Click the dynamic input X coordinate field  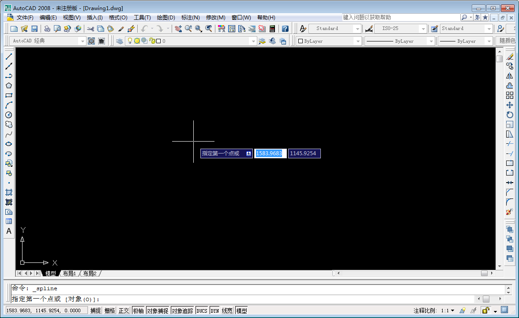(x=270, y=153)
